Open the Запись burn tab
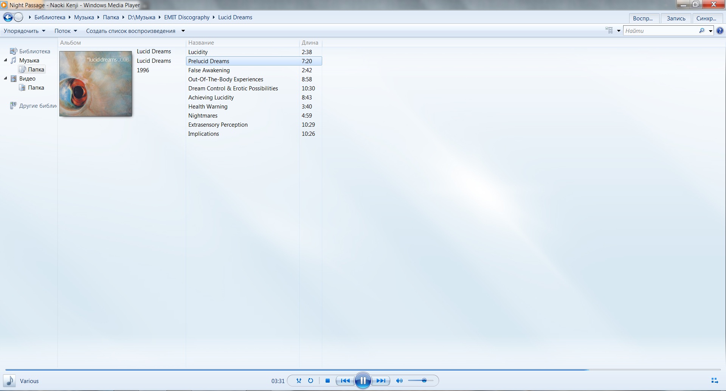 tap(676, 19)
